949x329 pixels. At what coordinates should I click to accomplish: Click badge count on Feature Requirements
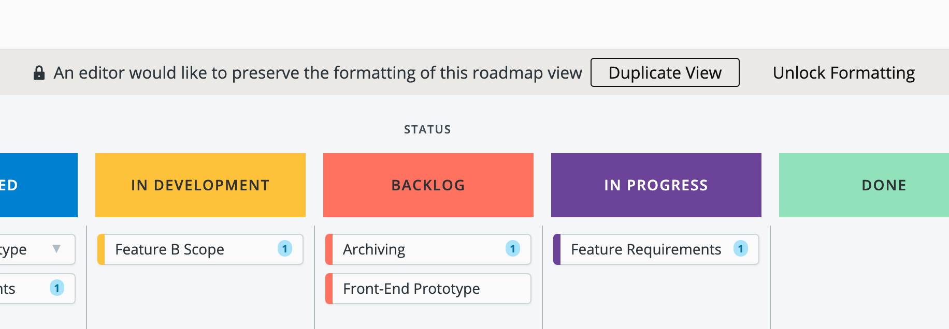741,249
